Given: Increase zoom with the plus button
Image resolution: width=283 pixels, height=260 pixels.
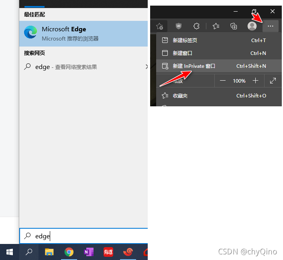Looking at the screenshot, I should click(x=255, y=81).
